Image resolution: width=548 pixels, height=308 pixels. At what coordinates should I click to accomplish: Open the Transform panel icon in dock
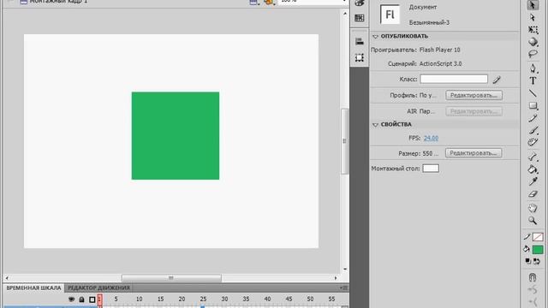360,57
